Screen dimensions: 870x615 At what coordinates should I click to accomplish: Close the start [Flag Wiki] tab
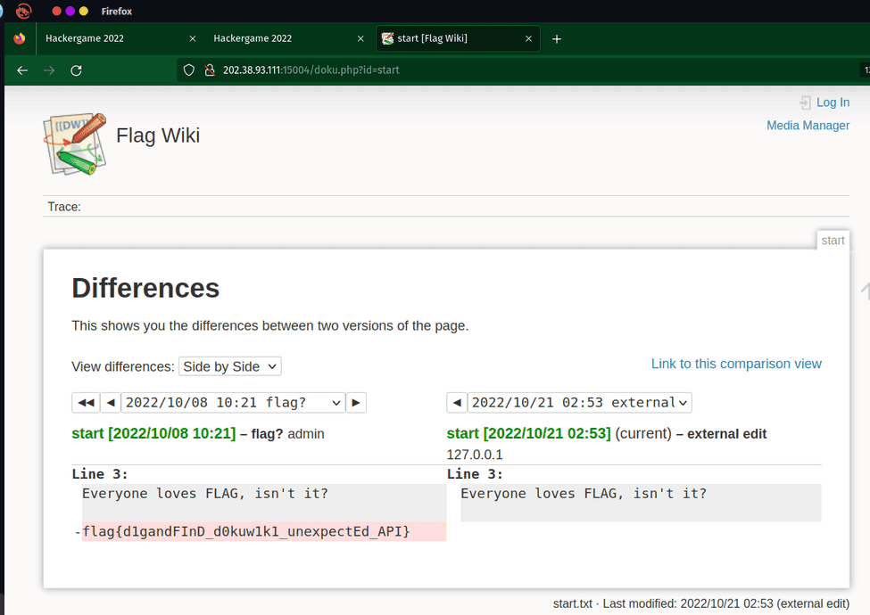click(528, 39)
